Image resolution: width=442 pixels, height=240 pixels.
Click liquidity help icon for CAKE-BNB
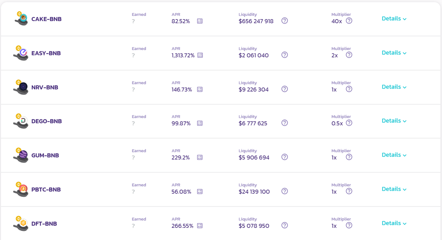pyautogui.click(x=284, y=21)
